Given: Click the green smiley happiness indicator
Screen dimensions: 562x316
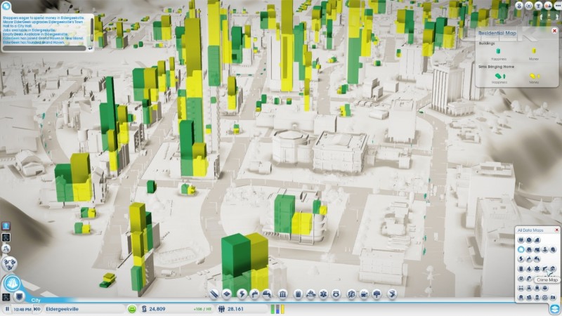Looking at the screenshot, I should point(132,309).
